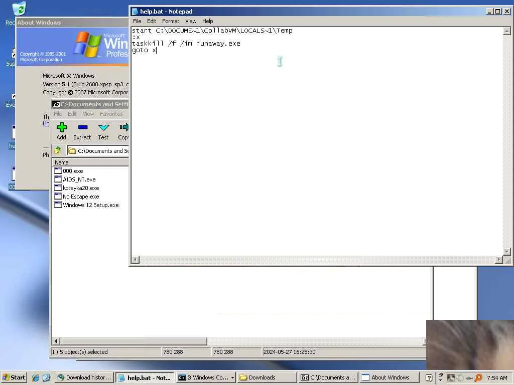Open the File menu in 7-Zip

pyautogui.click(x=58, y=114)
